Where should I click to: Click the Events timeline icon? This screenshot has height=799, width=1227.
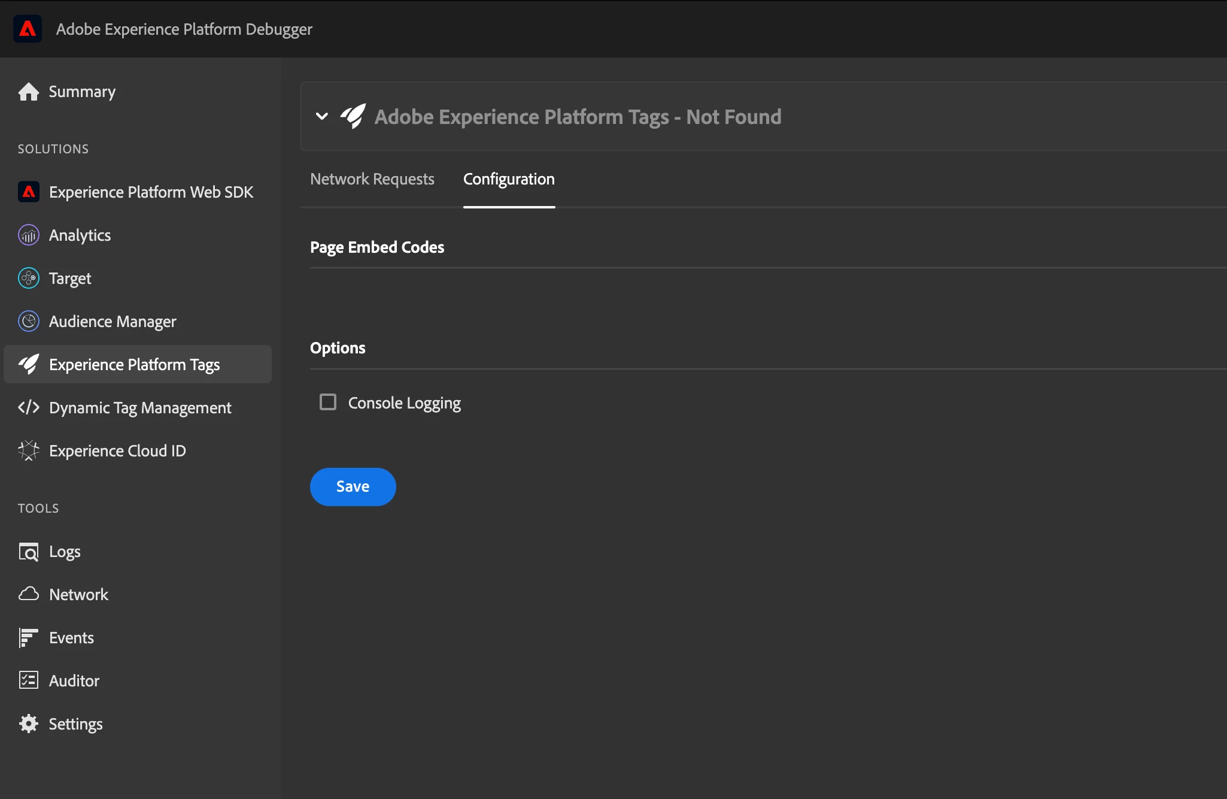(28, 638)
